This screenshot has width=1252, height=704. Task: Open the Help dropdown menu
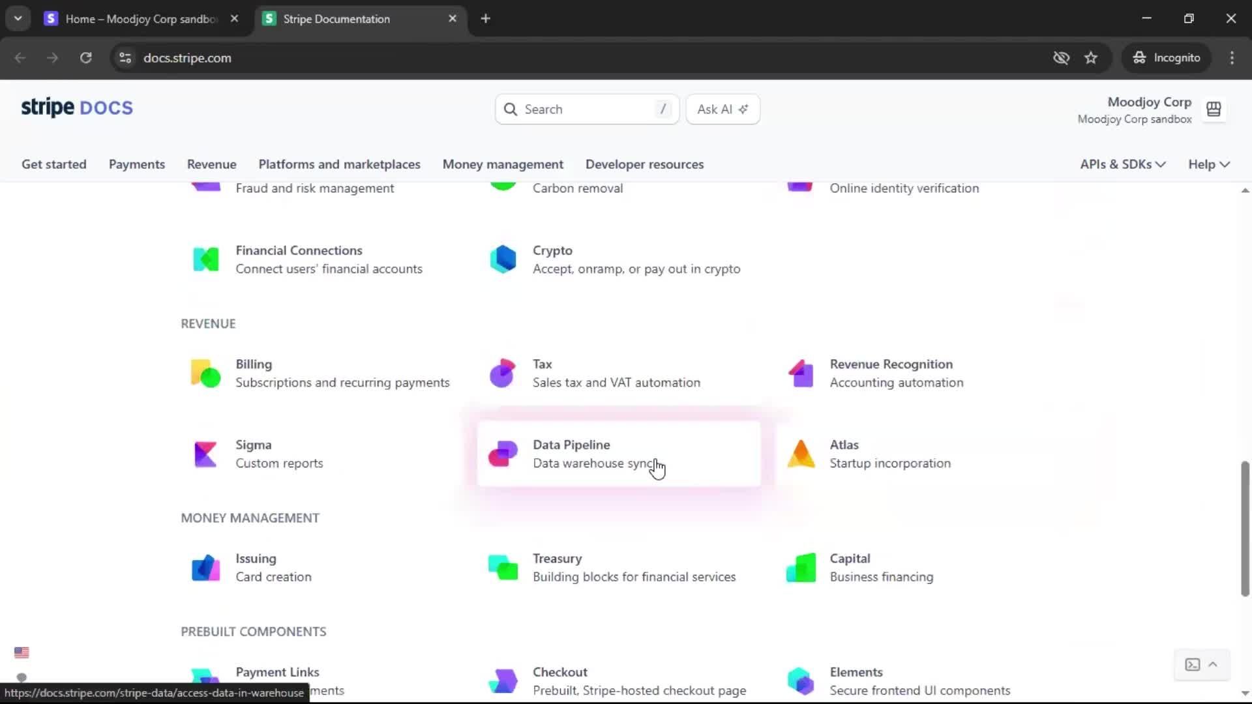click(x=1208, y=164)
